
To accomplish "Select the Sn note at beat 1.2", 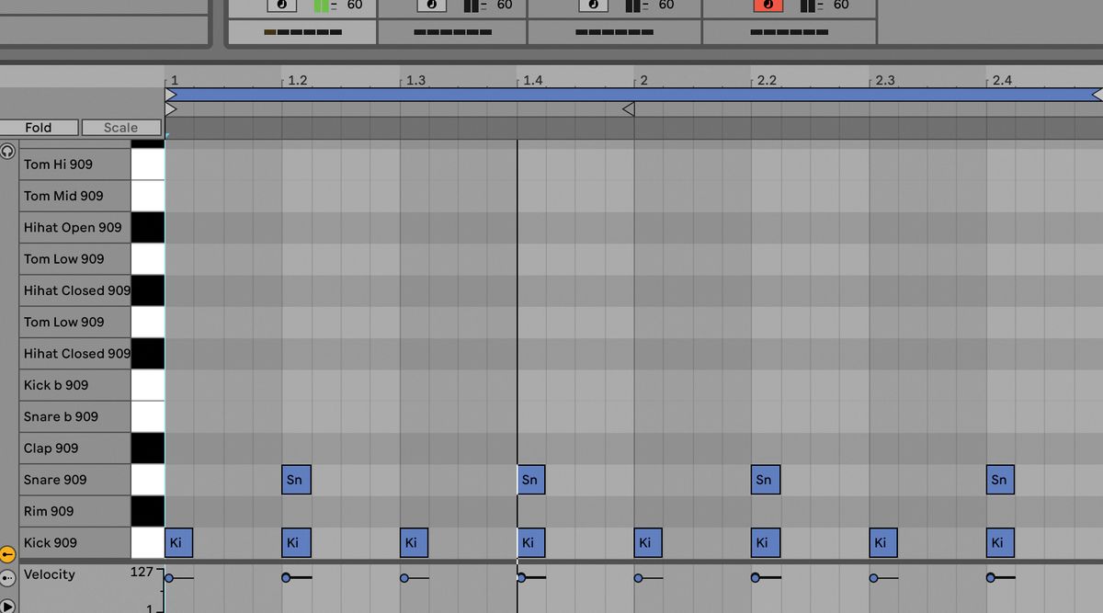I will pyautogui.click(x=296, y=479).
